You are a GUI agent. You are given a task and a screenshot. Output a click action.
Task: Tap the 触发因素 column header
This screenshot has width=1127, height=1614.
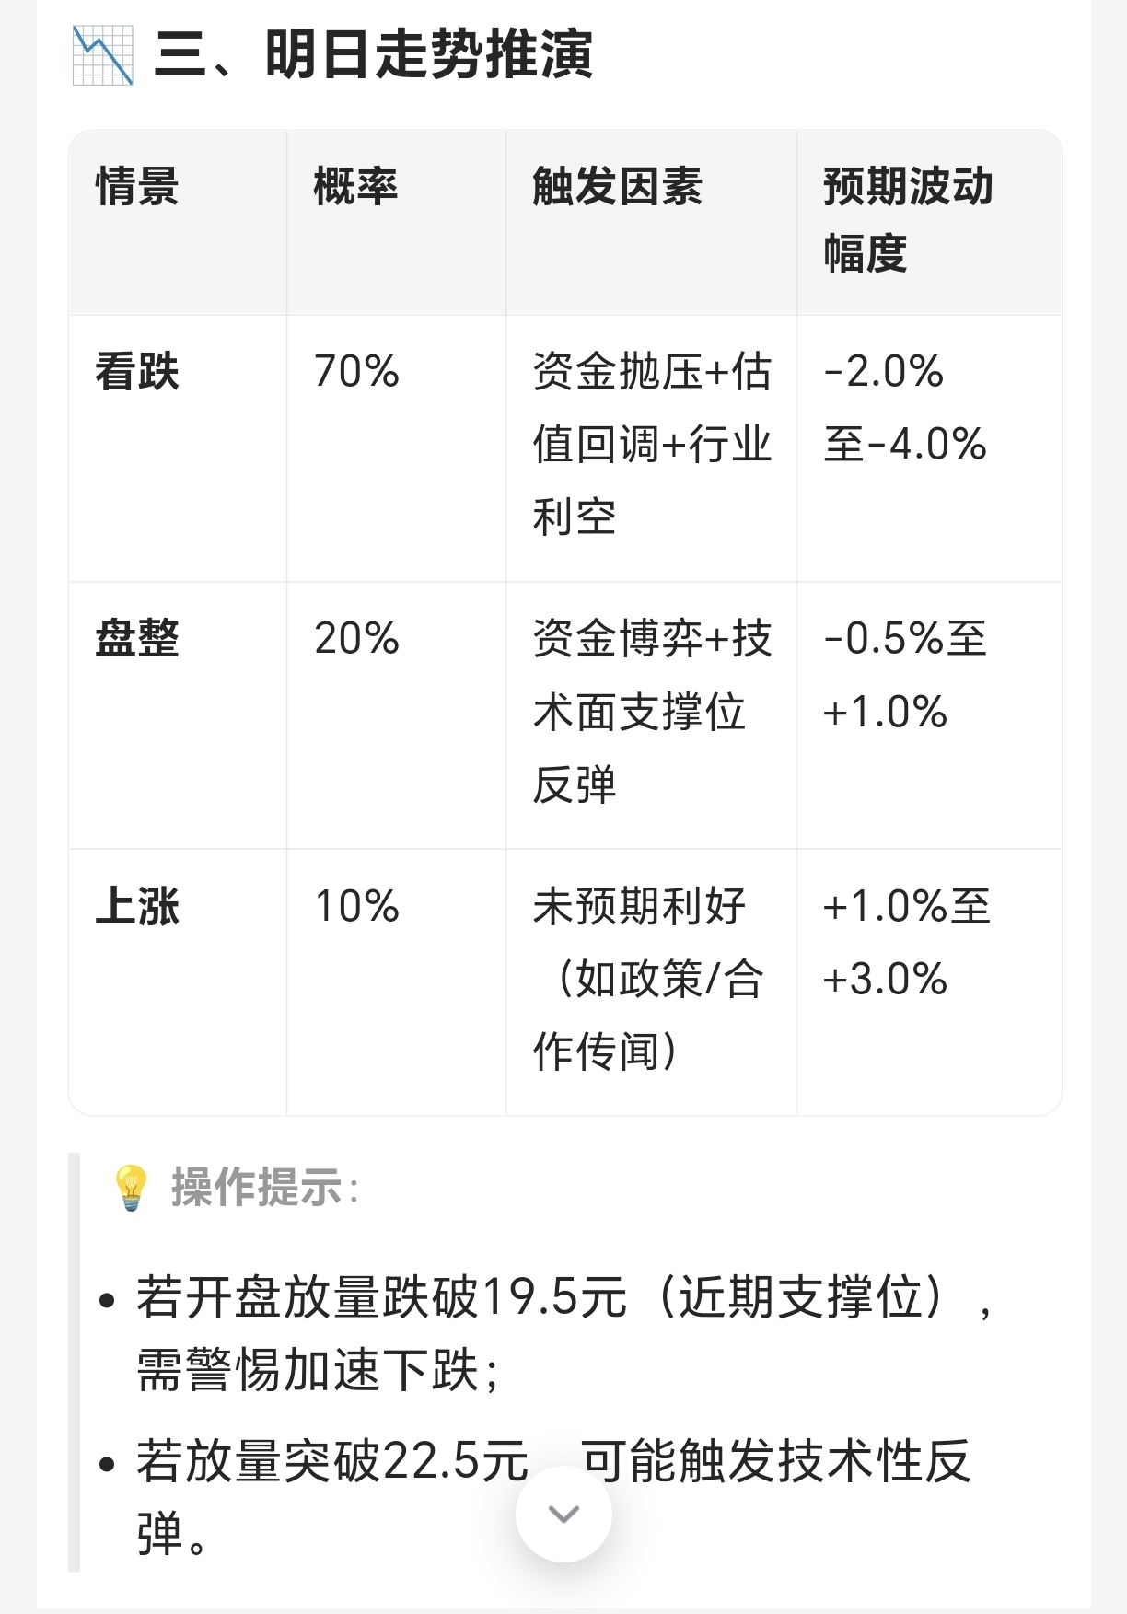point(618,187)
